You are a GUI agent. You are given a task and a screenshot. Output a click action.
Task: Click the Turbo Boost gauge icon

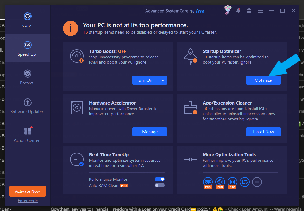[x=77, y=56]
